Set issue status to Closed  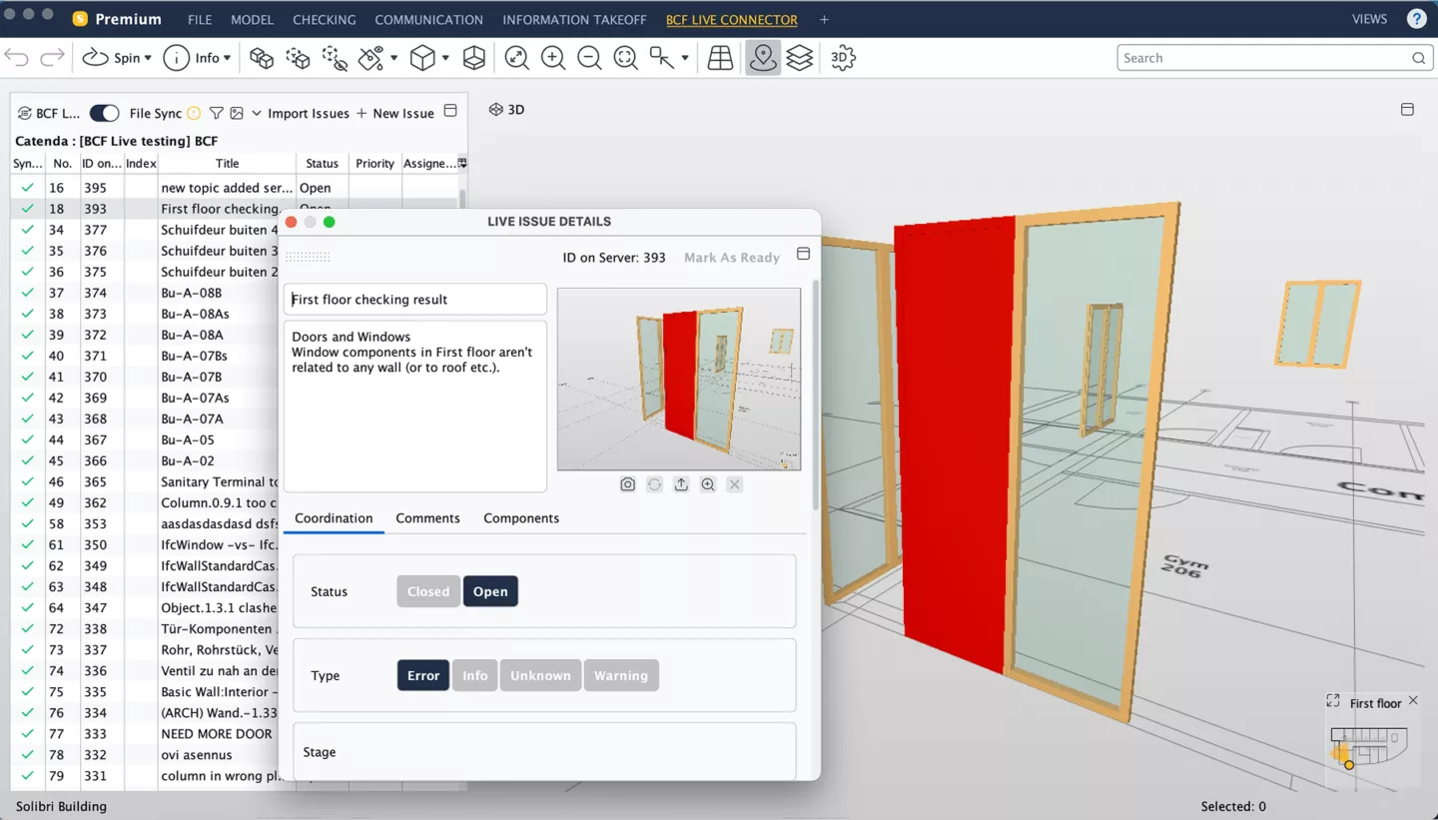click(428, 591)
